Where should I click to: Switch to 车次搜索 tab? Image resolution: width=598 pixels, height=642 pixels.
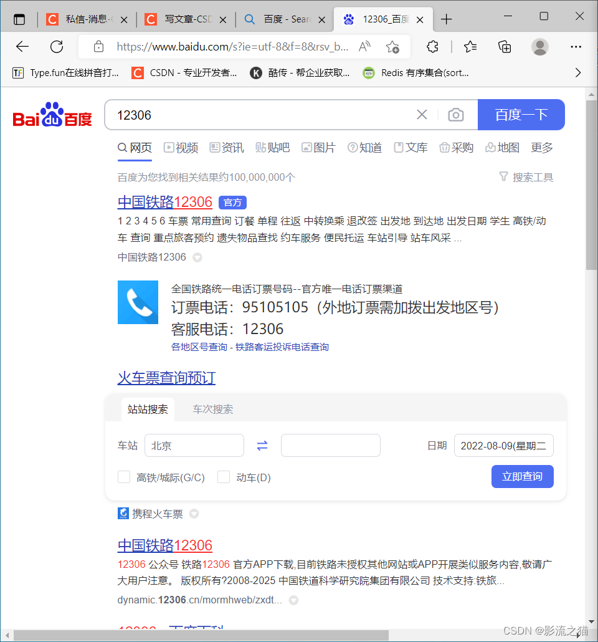(213, 410)
